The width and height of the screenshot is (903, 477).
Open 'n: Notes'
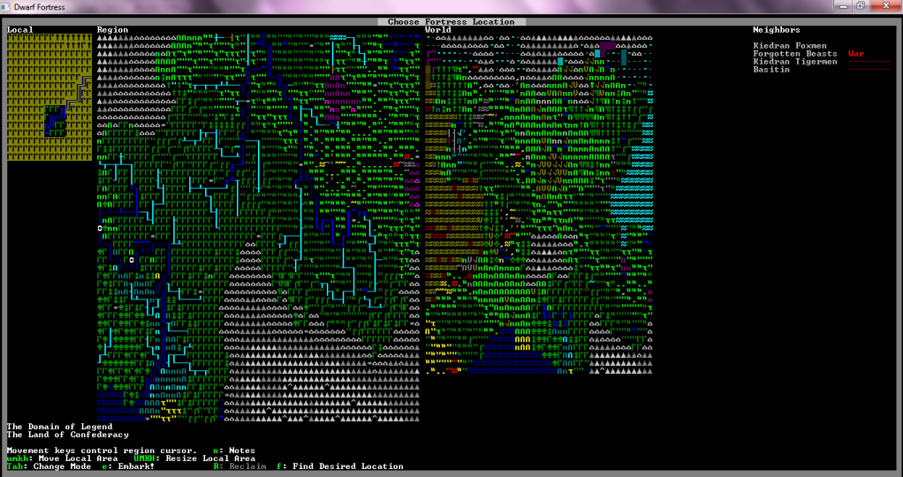(234, 450)
